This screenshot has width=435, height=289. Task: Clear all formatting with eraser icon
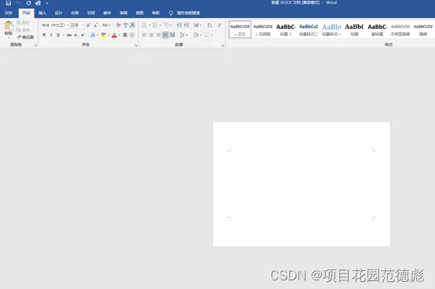pyautogui.click(x=118, y=25)
